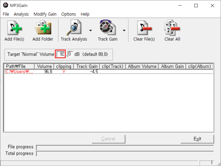The height and width of the screenshot is (166, 221).
Task: Sort by the Path\File column header
Action: coord(19,66)
